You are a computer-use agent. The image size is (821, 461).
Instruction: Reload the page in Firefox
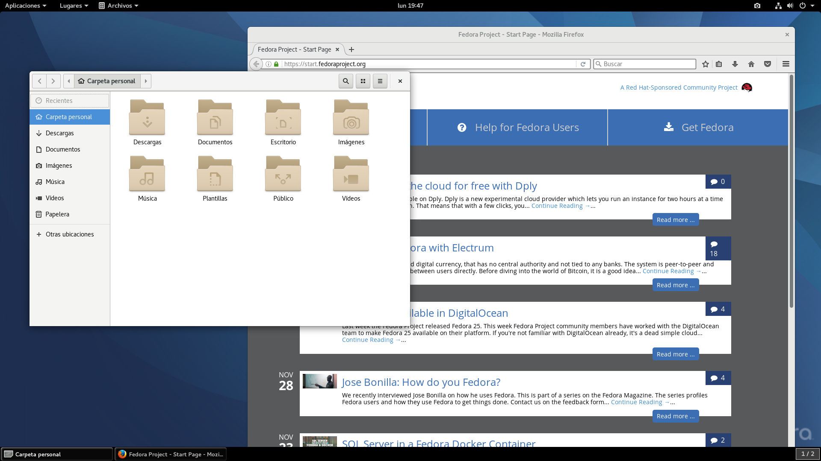pos(583,64)
